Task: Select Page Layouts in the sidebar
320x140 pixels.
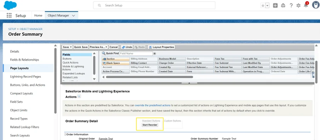Action: 19,68
